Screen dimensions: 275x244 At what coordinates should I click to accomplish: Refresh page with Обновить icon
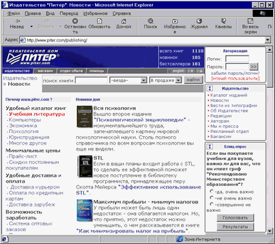99,21
